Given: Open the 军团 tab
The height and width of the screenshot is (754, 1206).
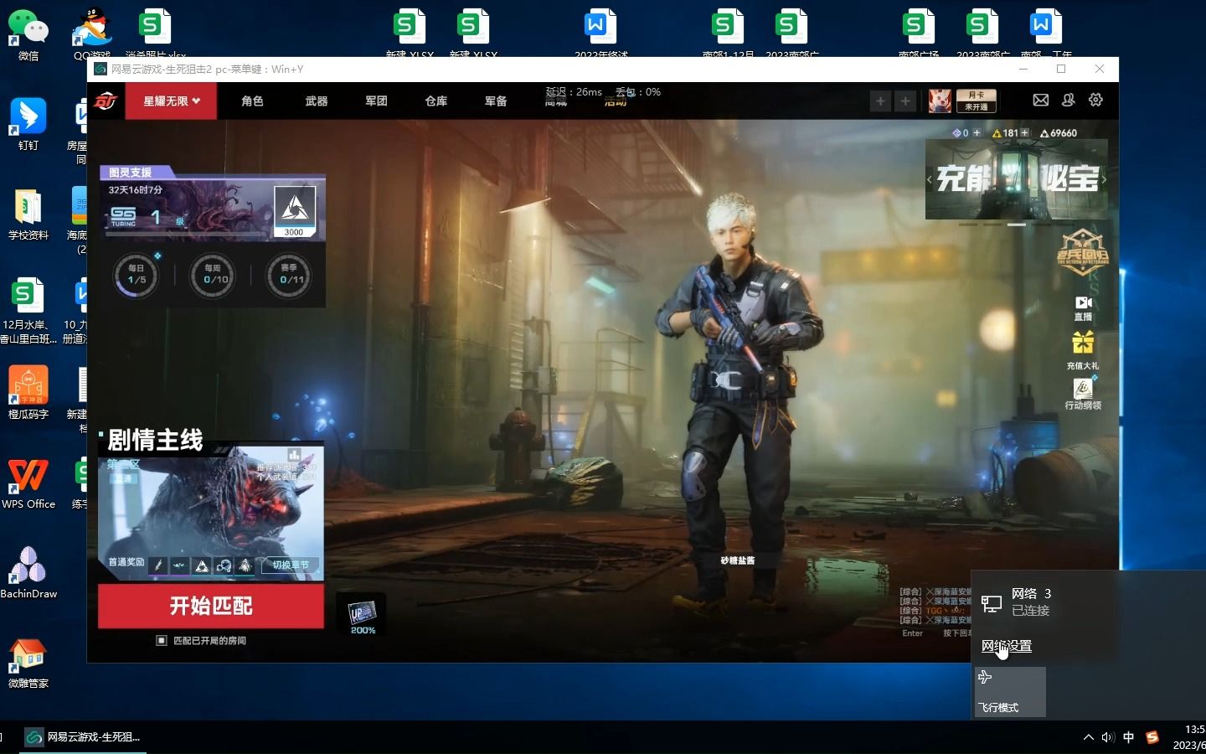Looking at the screenshot, I should pyautogui.click(x=376, y=101).
